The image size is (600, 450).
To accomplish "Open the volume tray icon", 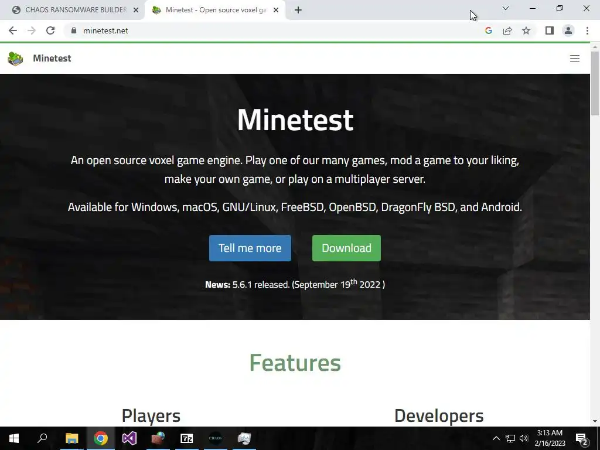I will pyautogui.click(x=524, y=438).
